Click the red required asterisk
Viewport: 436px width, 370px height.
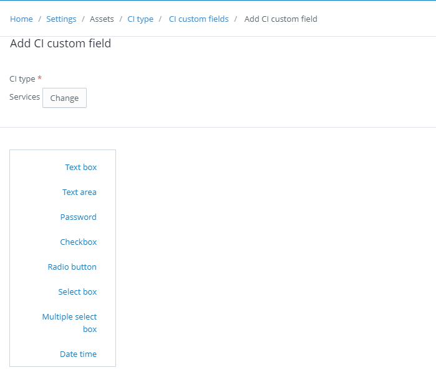[39, 78]
